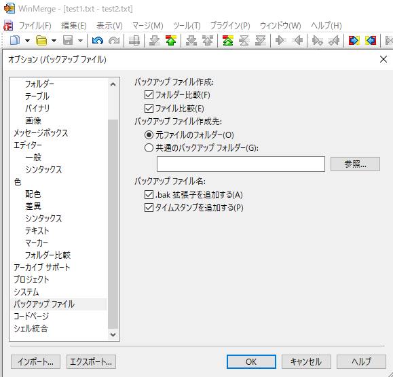Click the キャンセル button
The width and height of the screenshot is (393, 377).
pos(306,361)
